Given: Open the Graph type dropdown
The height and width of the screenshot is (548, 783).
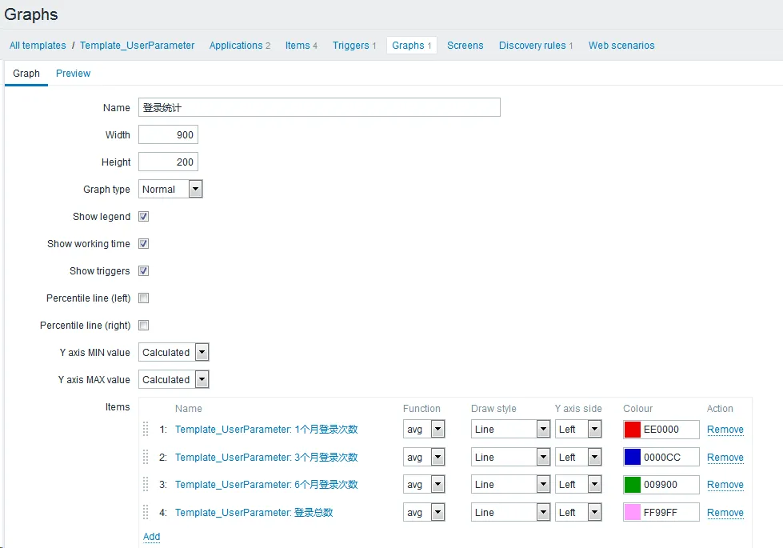Looking at the screenshot, I should pyautogui.click(x=170, y=190).
